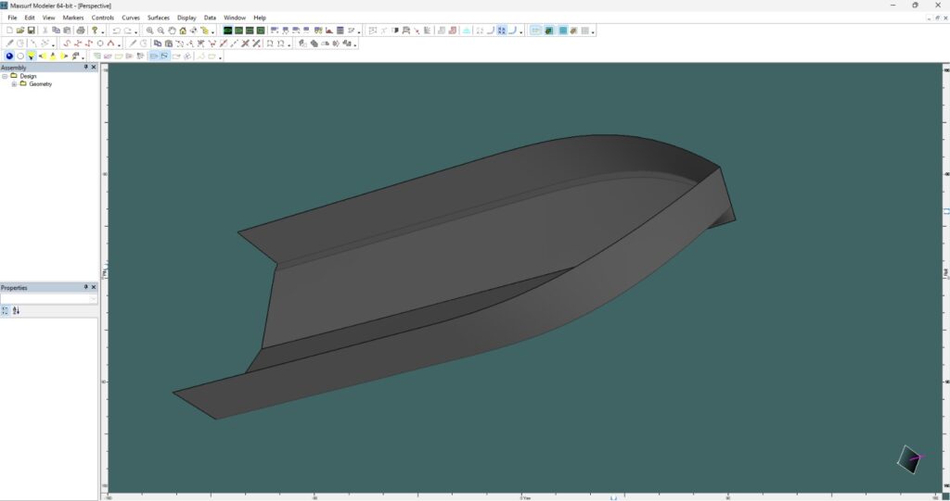Image resolution: width=950 pixels, height=501 pixels.
Task: Click the overlapping surfaces trim icon
Action: click(x=314, y=43)
